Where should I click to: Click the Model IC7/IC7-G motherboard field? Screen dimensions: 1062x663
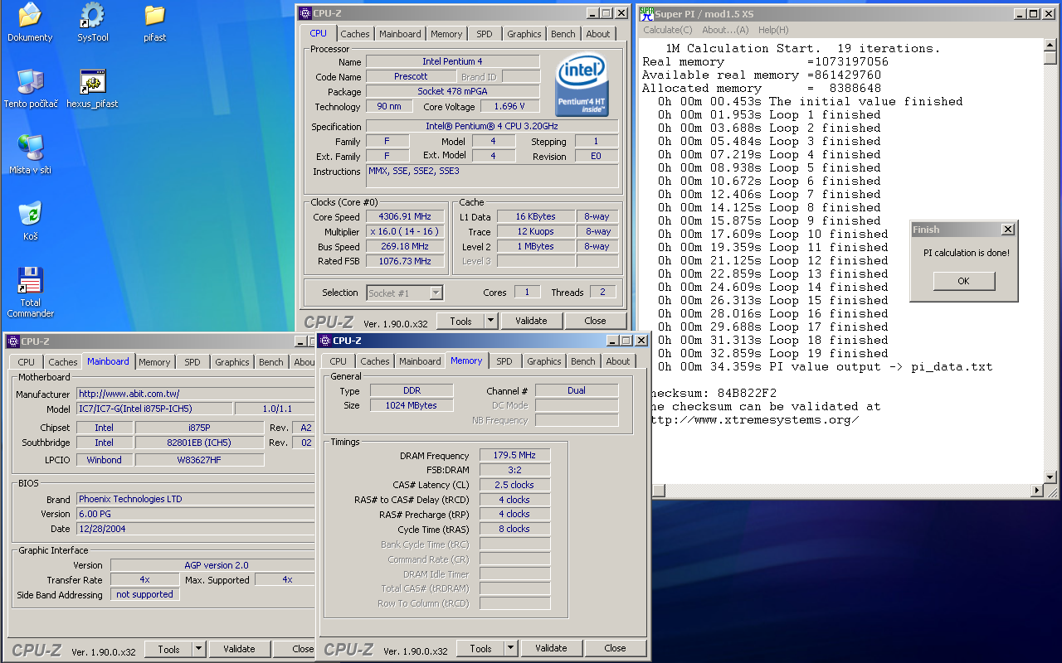click(x=154, y=409)
